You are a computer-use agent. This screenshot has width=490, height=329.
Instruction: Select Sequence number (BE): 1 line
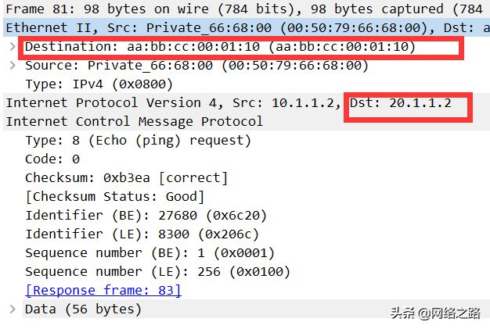(150, 253)
